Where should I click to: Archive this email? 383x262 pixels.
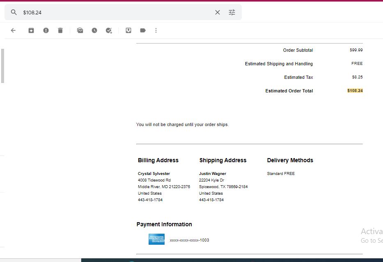pyautogui.click(x=31, y=30)
